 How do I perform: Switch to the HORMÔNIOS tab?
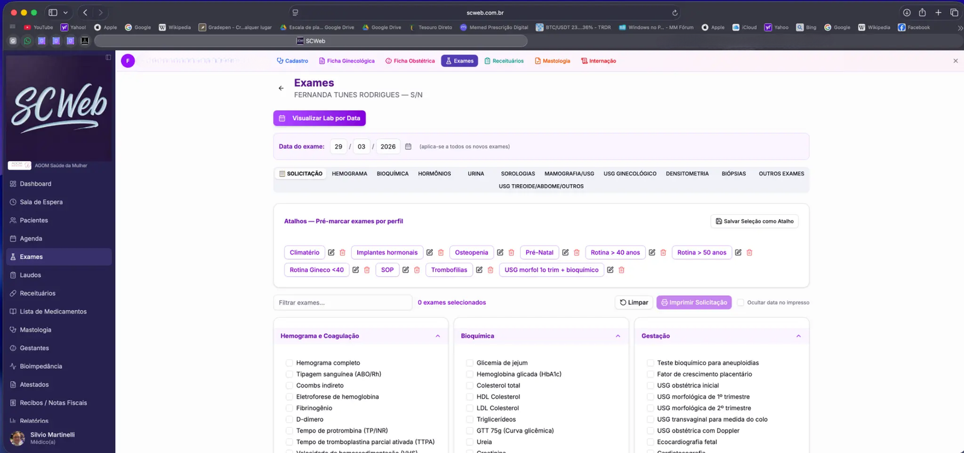coord(434,174)
